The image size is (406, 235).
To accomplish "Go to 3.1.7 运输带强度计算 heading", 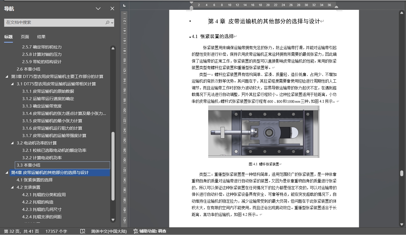I will click(54, 136).
